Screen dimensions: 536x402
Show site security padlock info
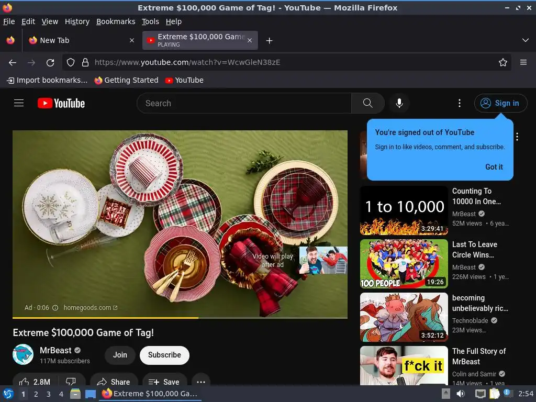tap(85, 62)
